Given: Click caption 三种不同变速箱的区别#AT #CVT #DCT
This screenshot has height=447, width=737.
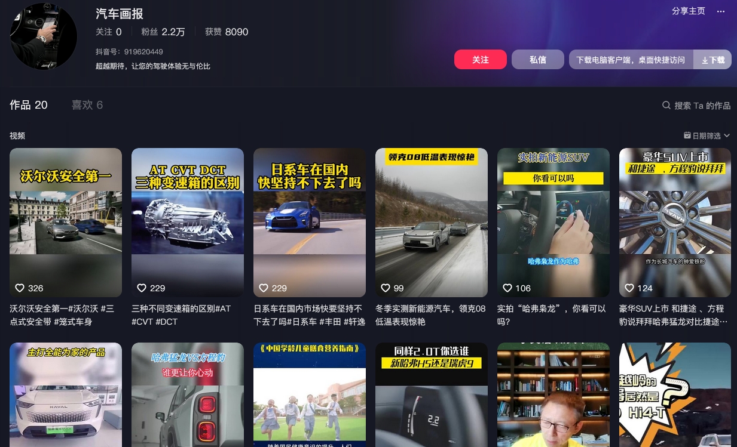Looking at the screenshot, I should click(181, 315).
